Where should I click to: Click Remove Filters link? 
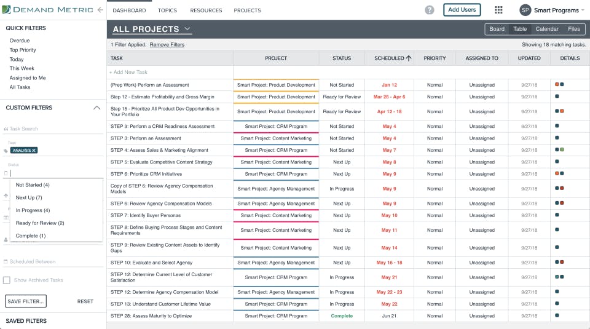pyautogui.click(x=167, y=44)
